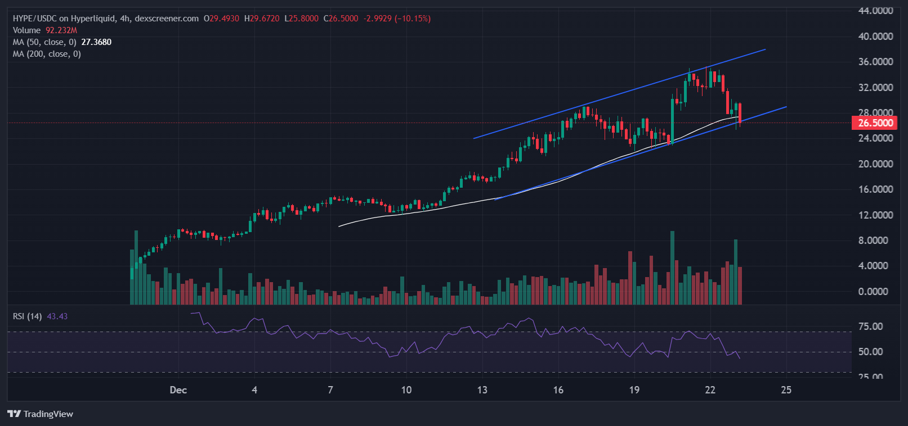This screenshot has height=426, width=908.
Task: Click the 12.0000 price axis label
Action: [875, 215]
